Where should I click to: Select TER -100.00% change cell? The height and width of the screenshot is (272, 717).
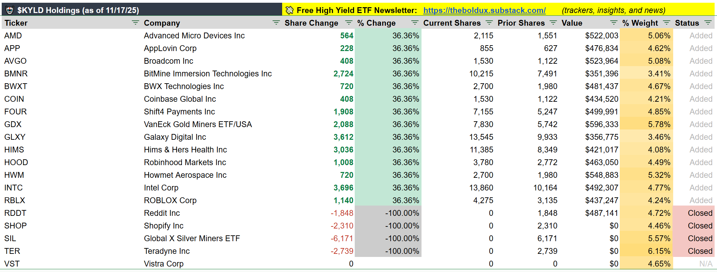(x=388, y=251)
